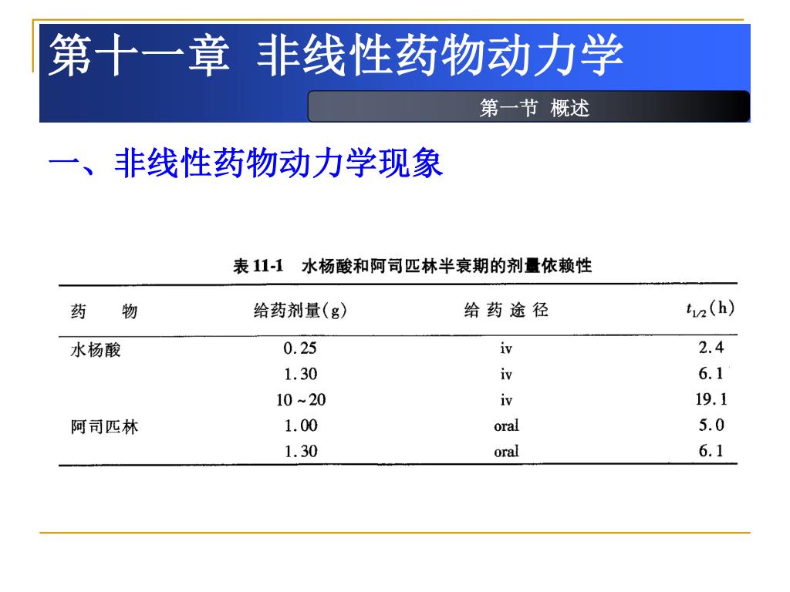Select heading 一、非线性药物动力学现象
Image resolution: width=790 pixels, height=592 pixels.
click(x=245, y=163)
